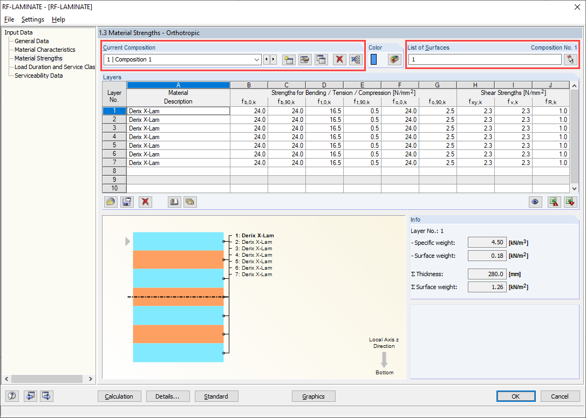Click the top cyan layer in the diagram

click(x=178, y=241)
